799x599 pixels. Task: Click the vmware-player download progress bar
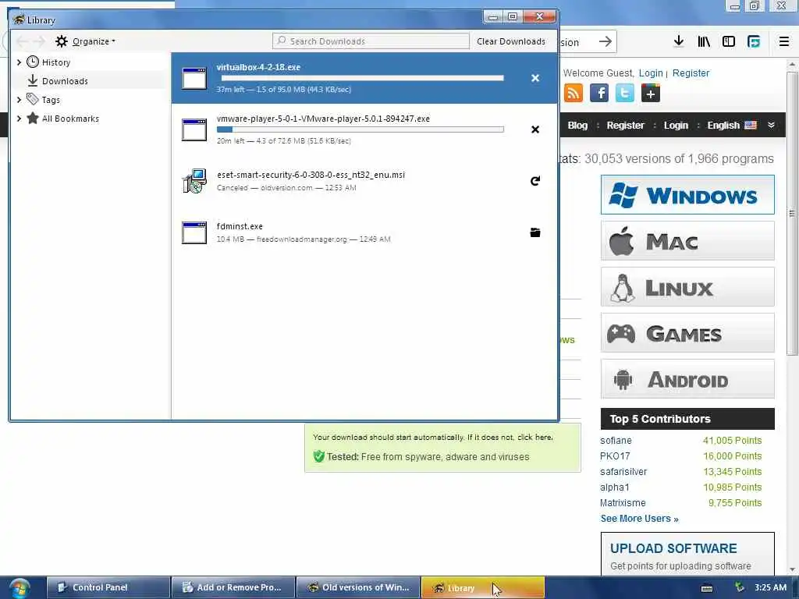pyautogui.click(x=360, y=129)
